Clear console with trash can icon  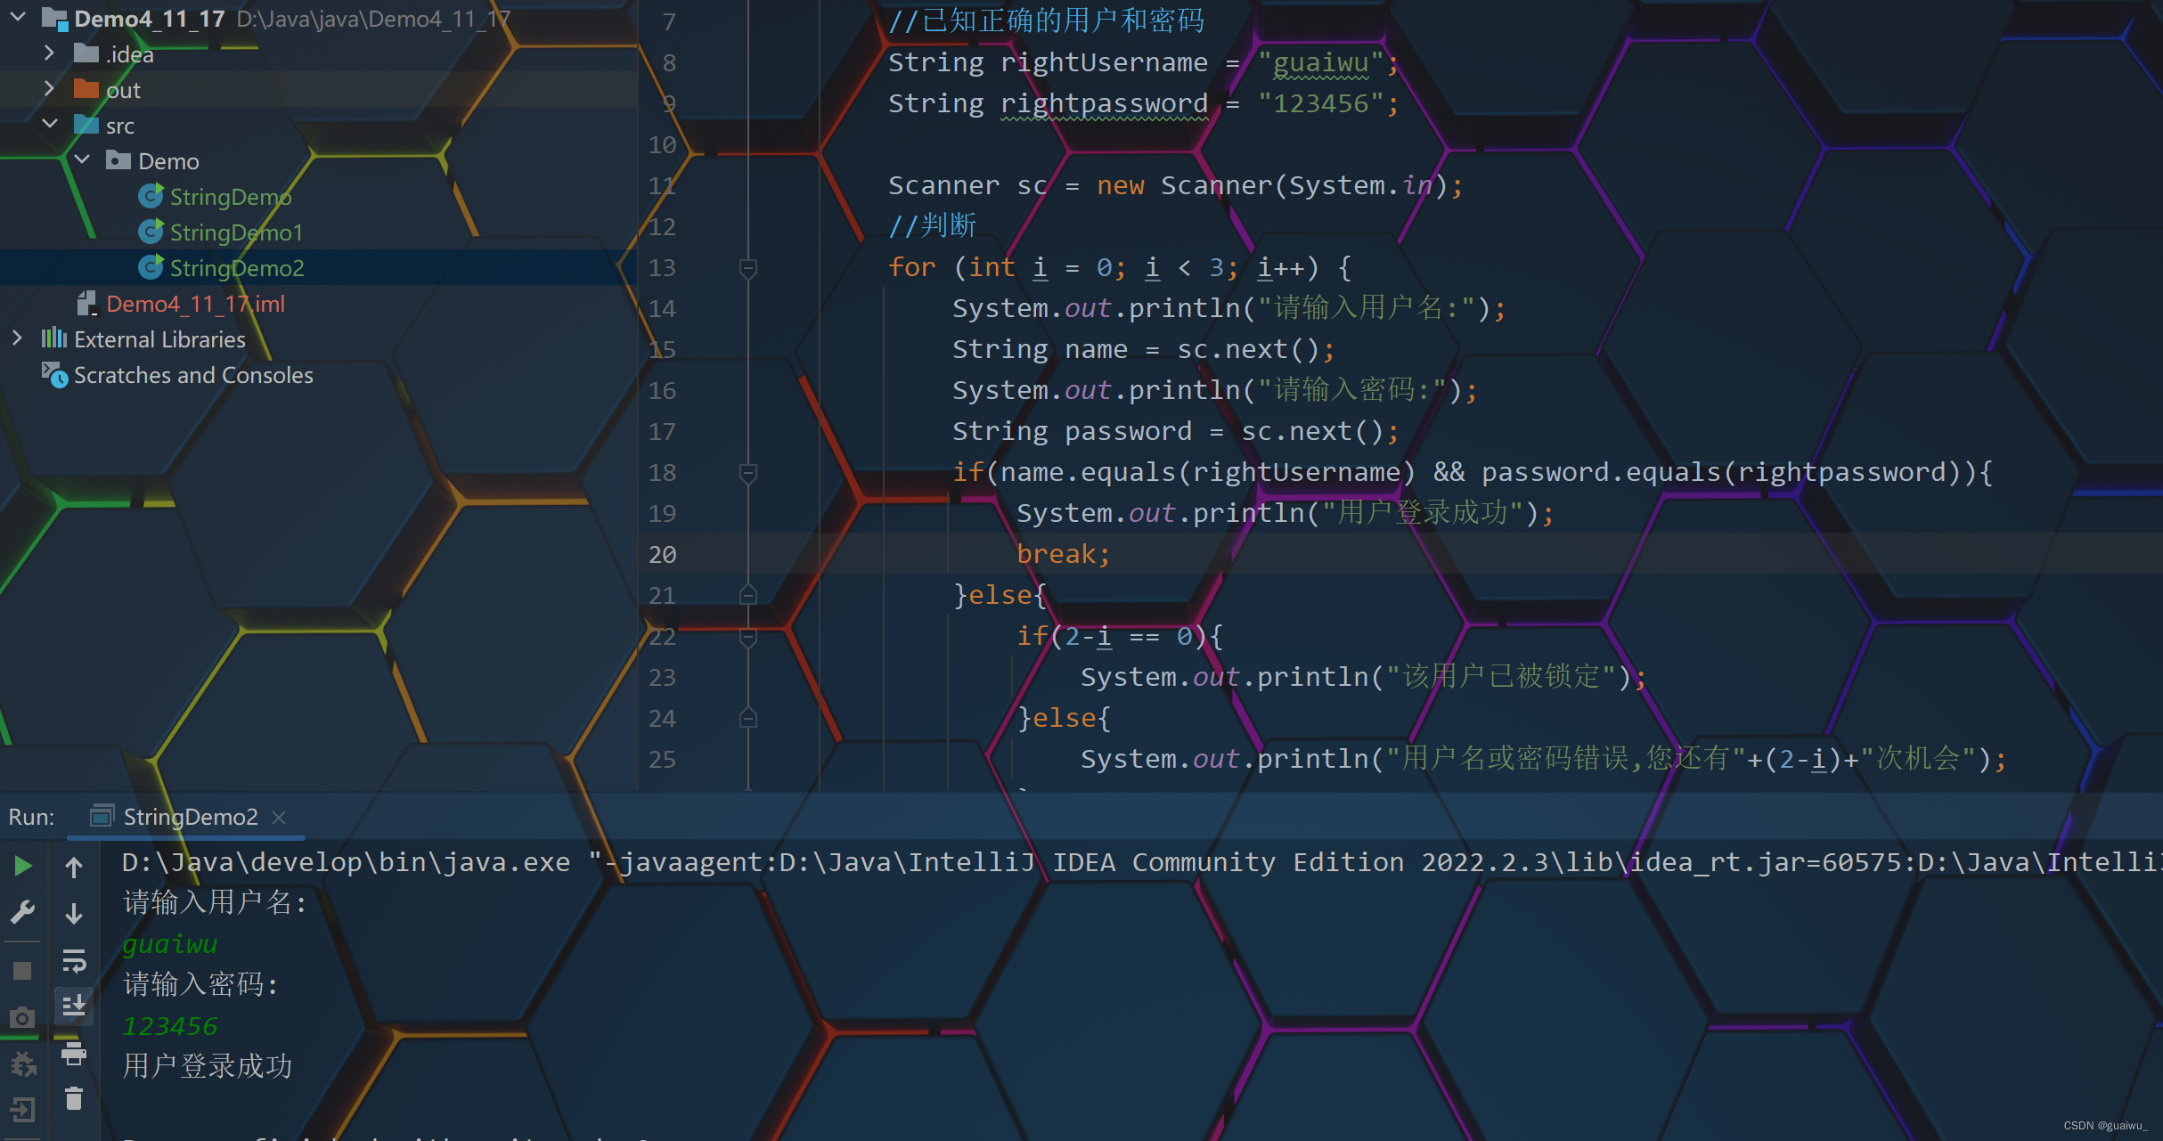[74, 1099]
